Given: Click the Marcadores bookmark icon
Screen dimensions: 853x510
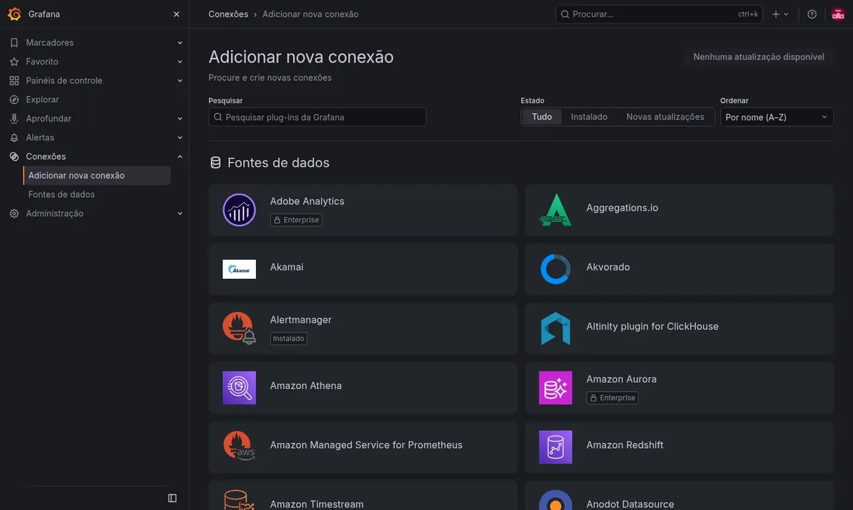Looking at the screenshot, I should [x=14, y=43].
